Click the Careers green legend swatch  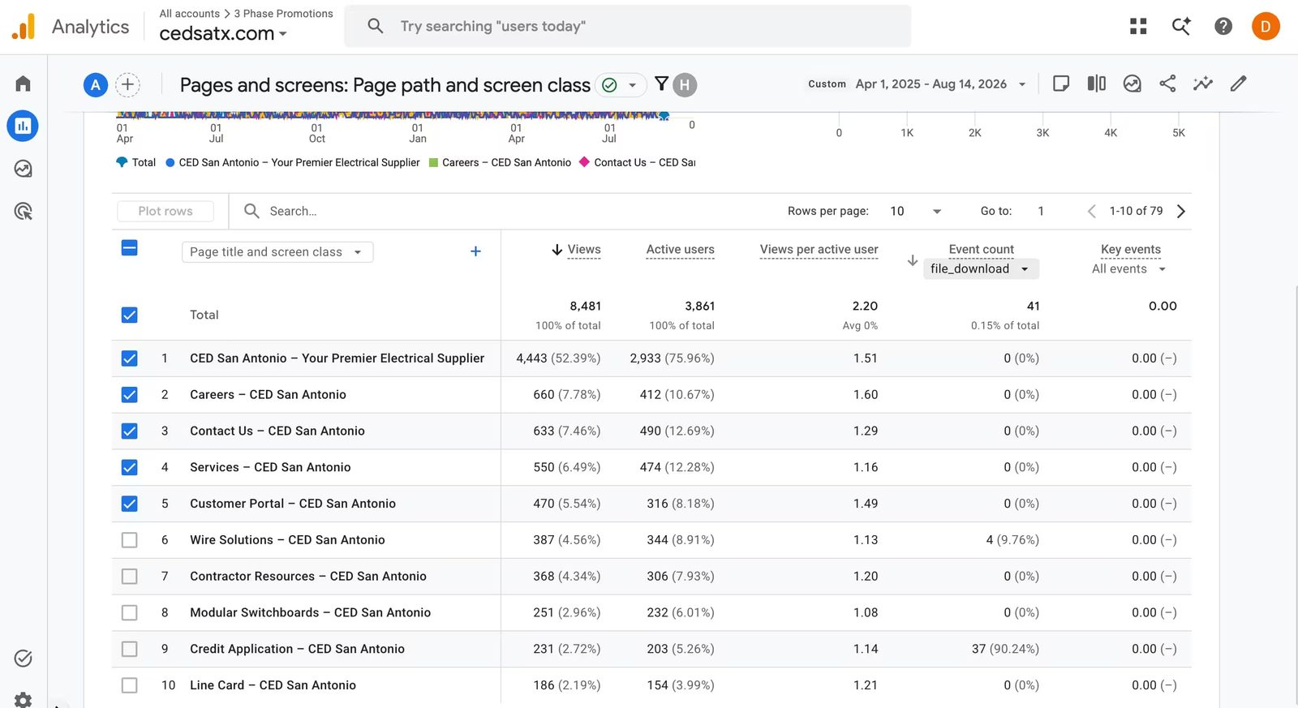click(433, 162)
